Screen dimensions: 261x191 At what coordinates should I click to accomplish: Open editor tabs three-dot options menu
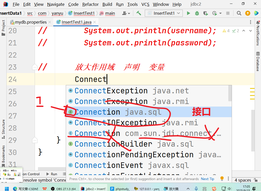(251, 22)
